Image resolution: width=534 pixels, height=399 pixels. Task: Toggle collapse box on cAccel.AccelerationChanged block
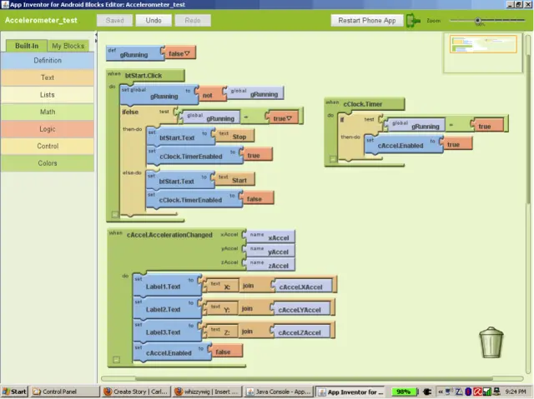pos(116,359)
